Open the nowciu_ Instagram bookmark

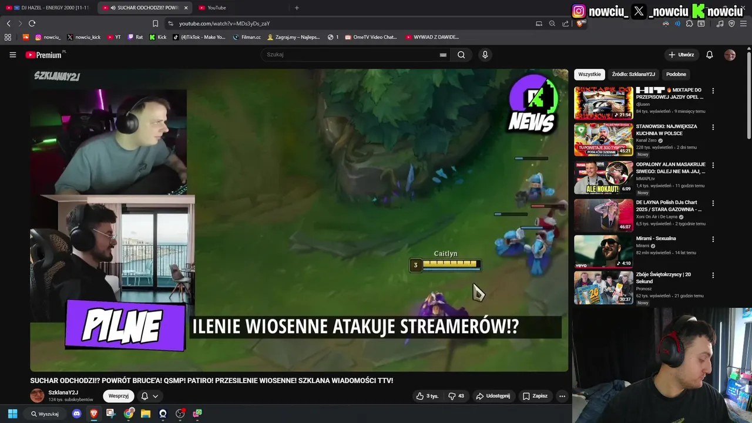[x=48, y=37]
